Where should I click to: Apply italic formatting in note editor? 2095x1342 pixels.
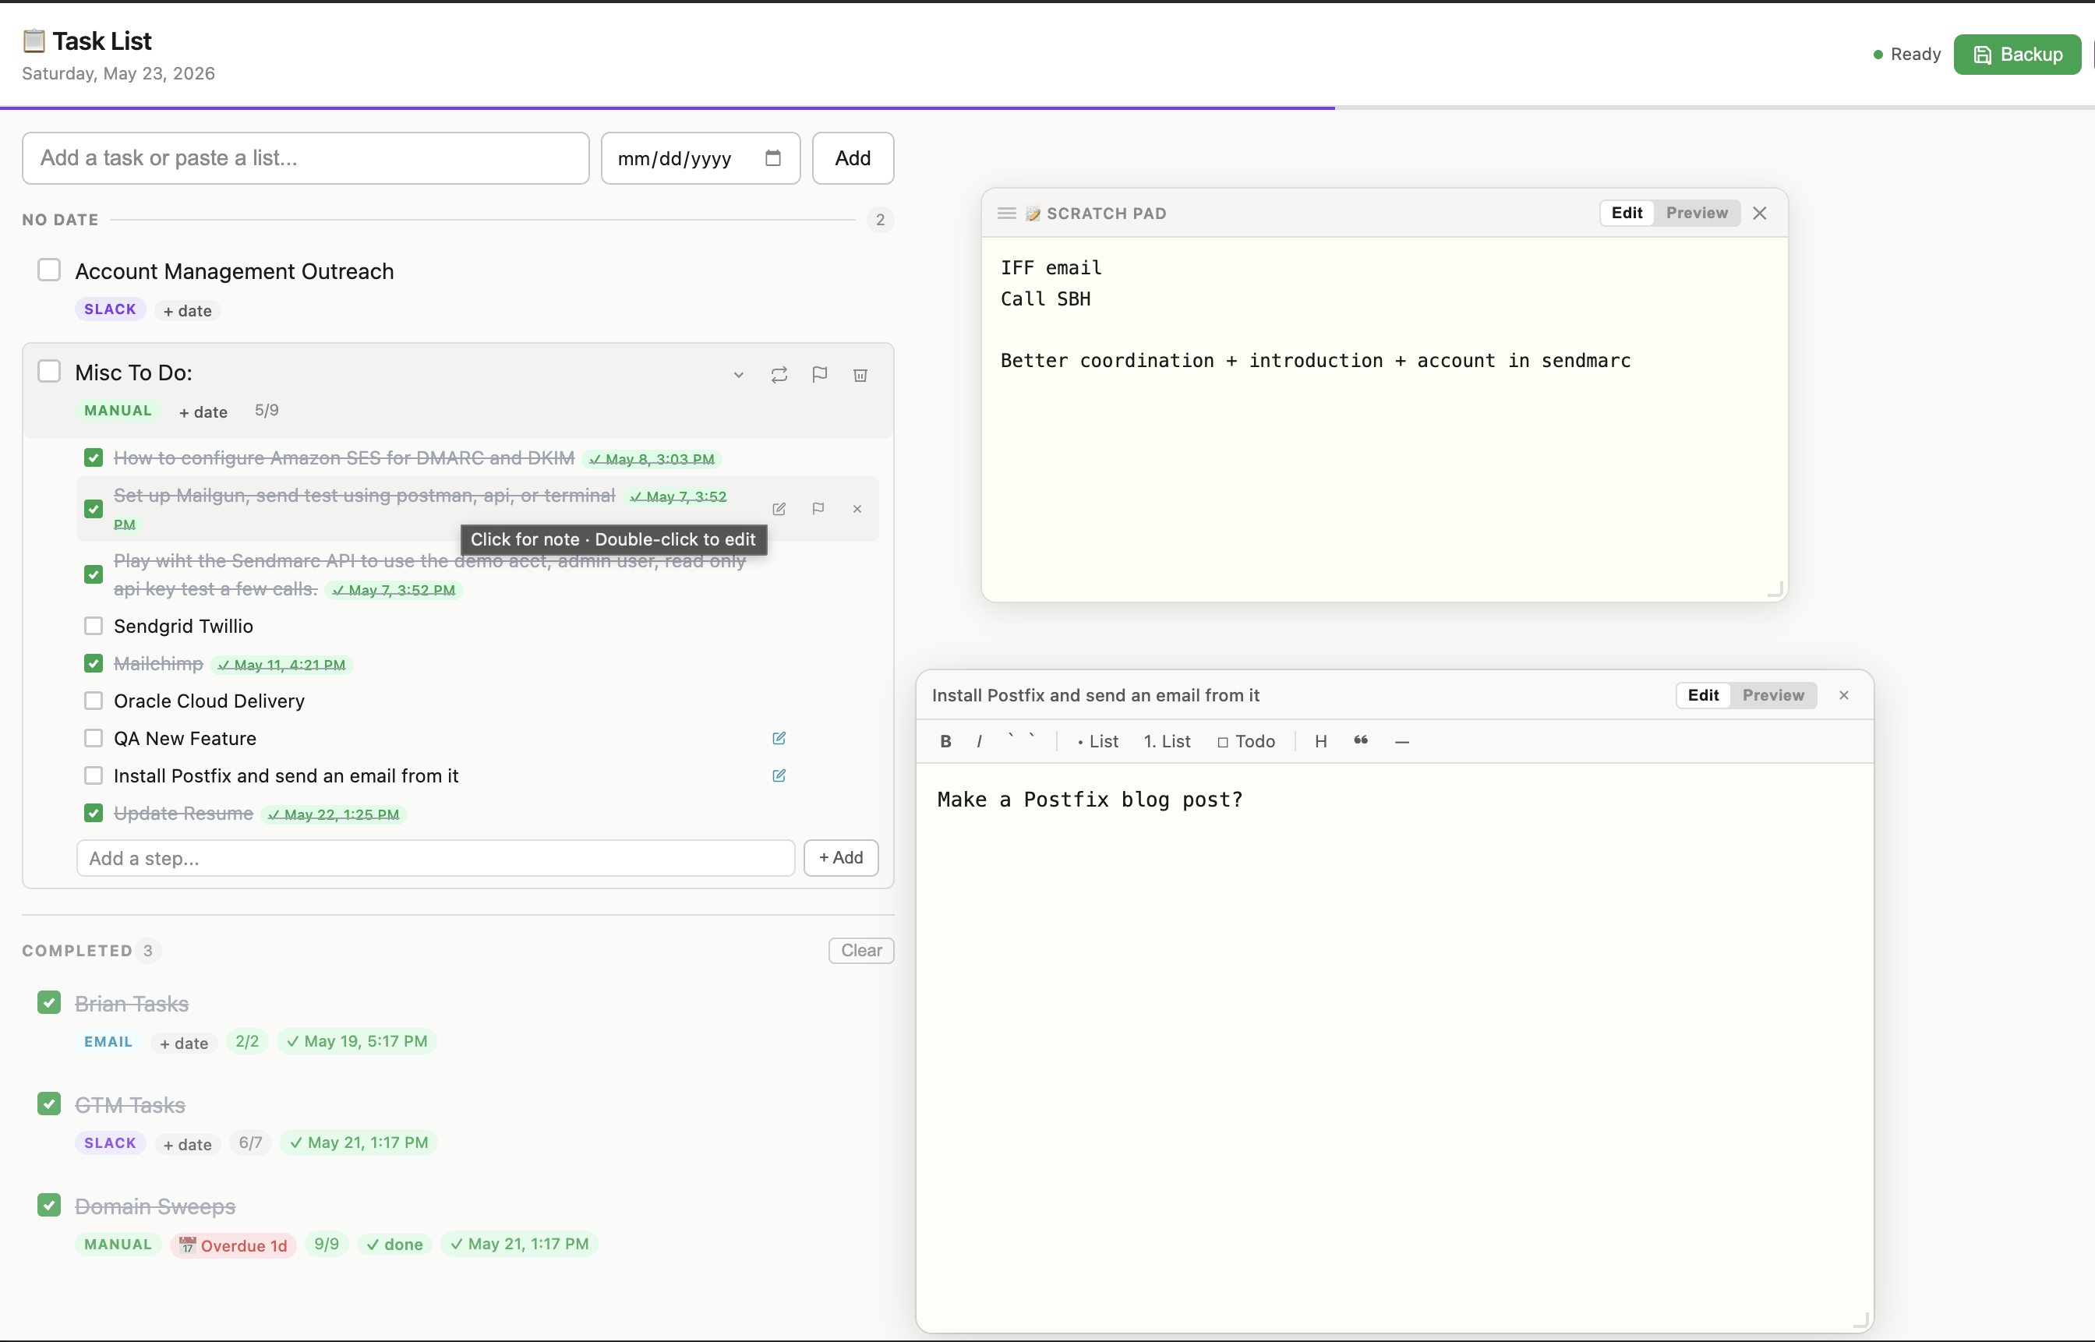coord(980,742)
